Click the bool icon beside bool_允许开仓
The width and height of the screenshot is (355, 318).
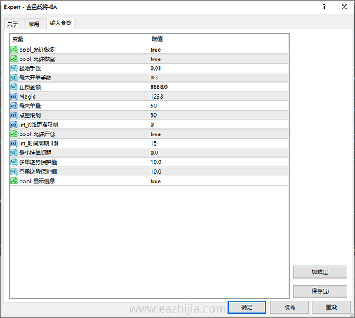[x=14, y=134]
